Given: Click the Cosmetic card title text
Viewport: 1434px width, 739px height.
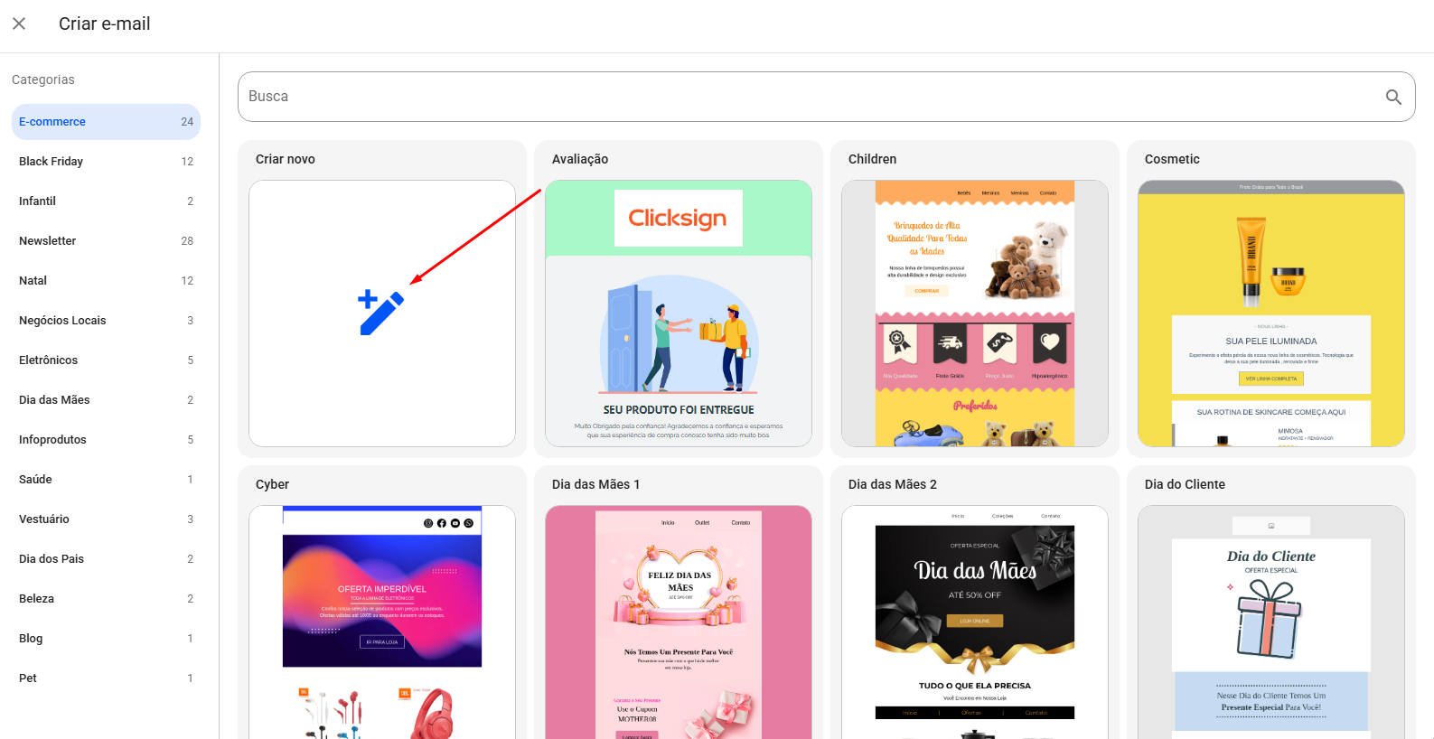Looking at the screenshot, I should (1172, 159).
